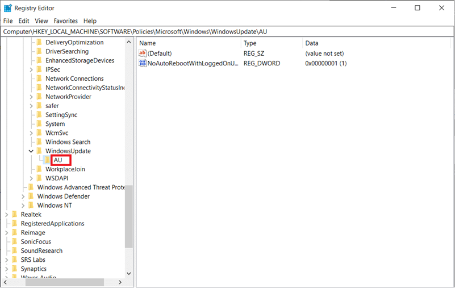Select the Windows Defender folder icon
The height and width of the screenshot is (288, 455).
pyautogui.click(x=31, y=196)
